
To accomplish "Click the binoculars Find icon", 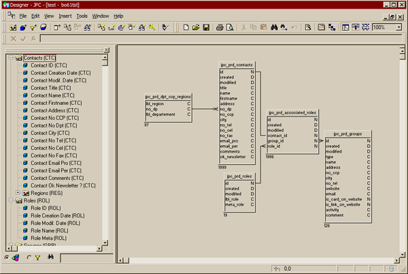I will [275, 27].
